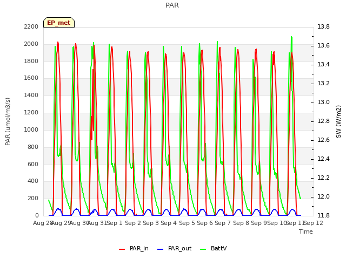Viewport: 346px width, 259px height.
Task: Toggle the PAR_out series label
Action: [x=179, y=248]
